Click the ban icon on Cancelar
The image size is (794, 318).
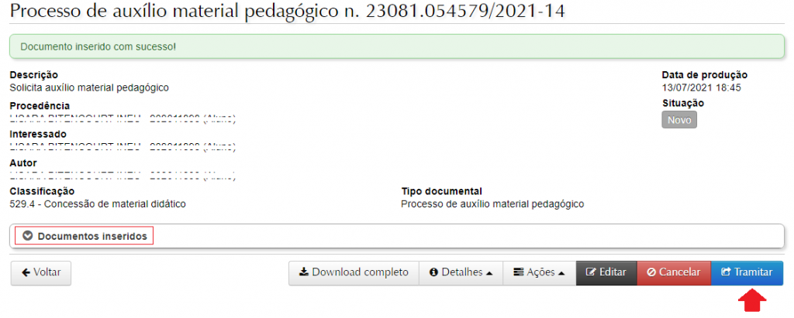651,273
